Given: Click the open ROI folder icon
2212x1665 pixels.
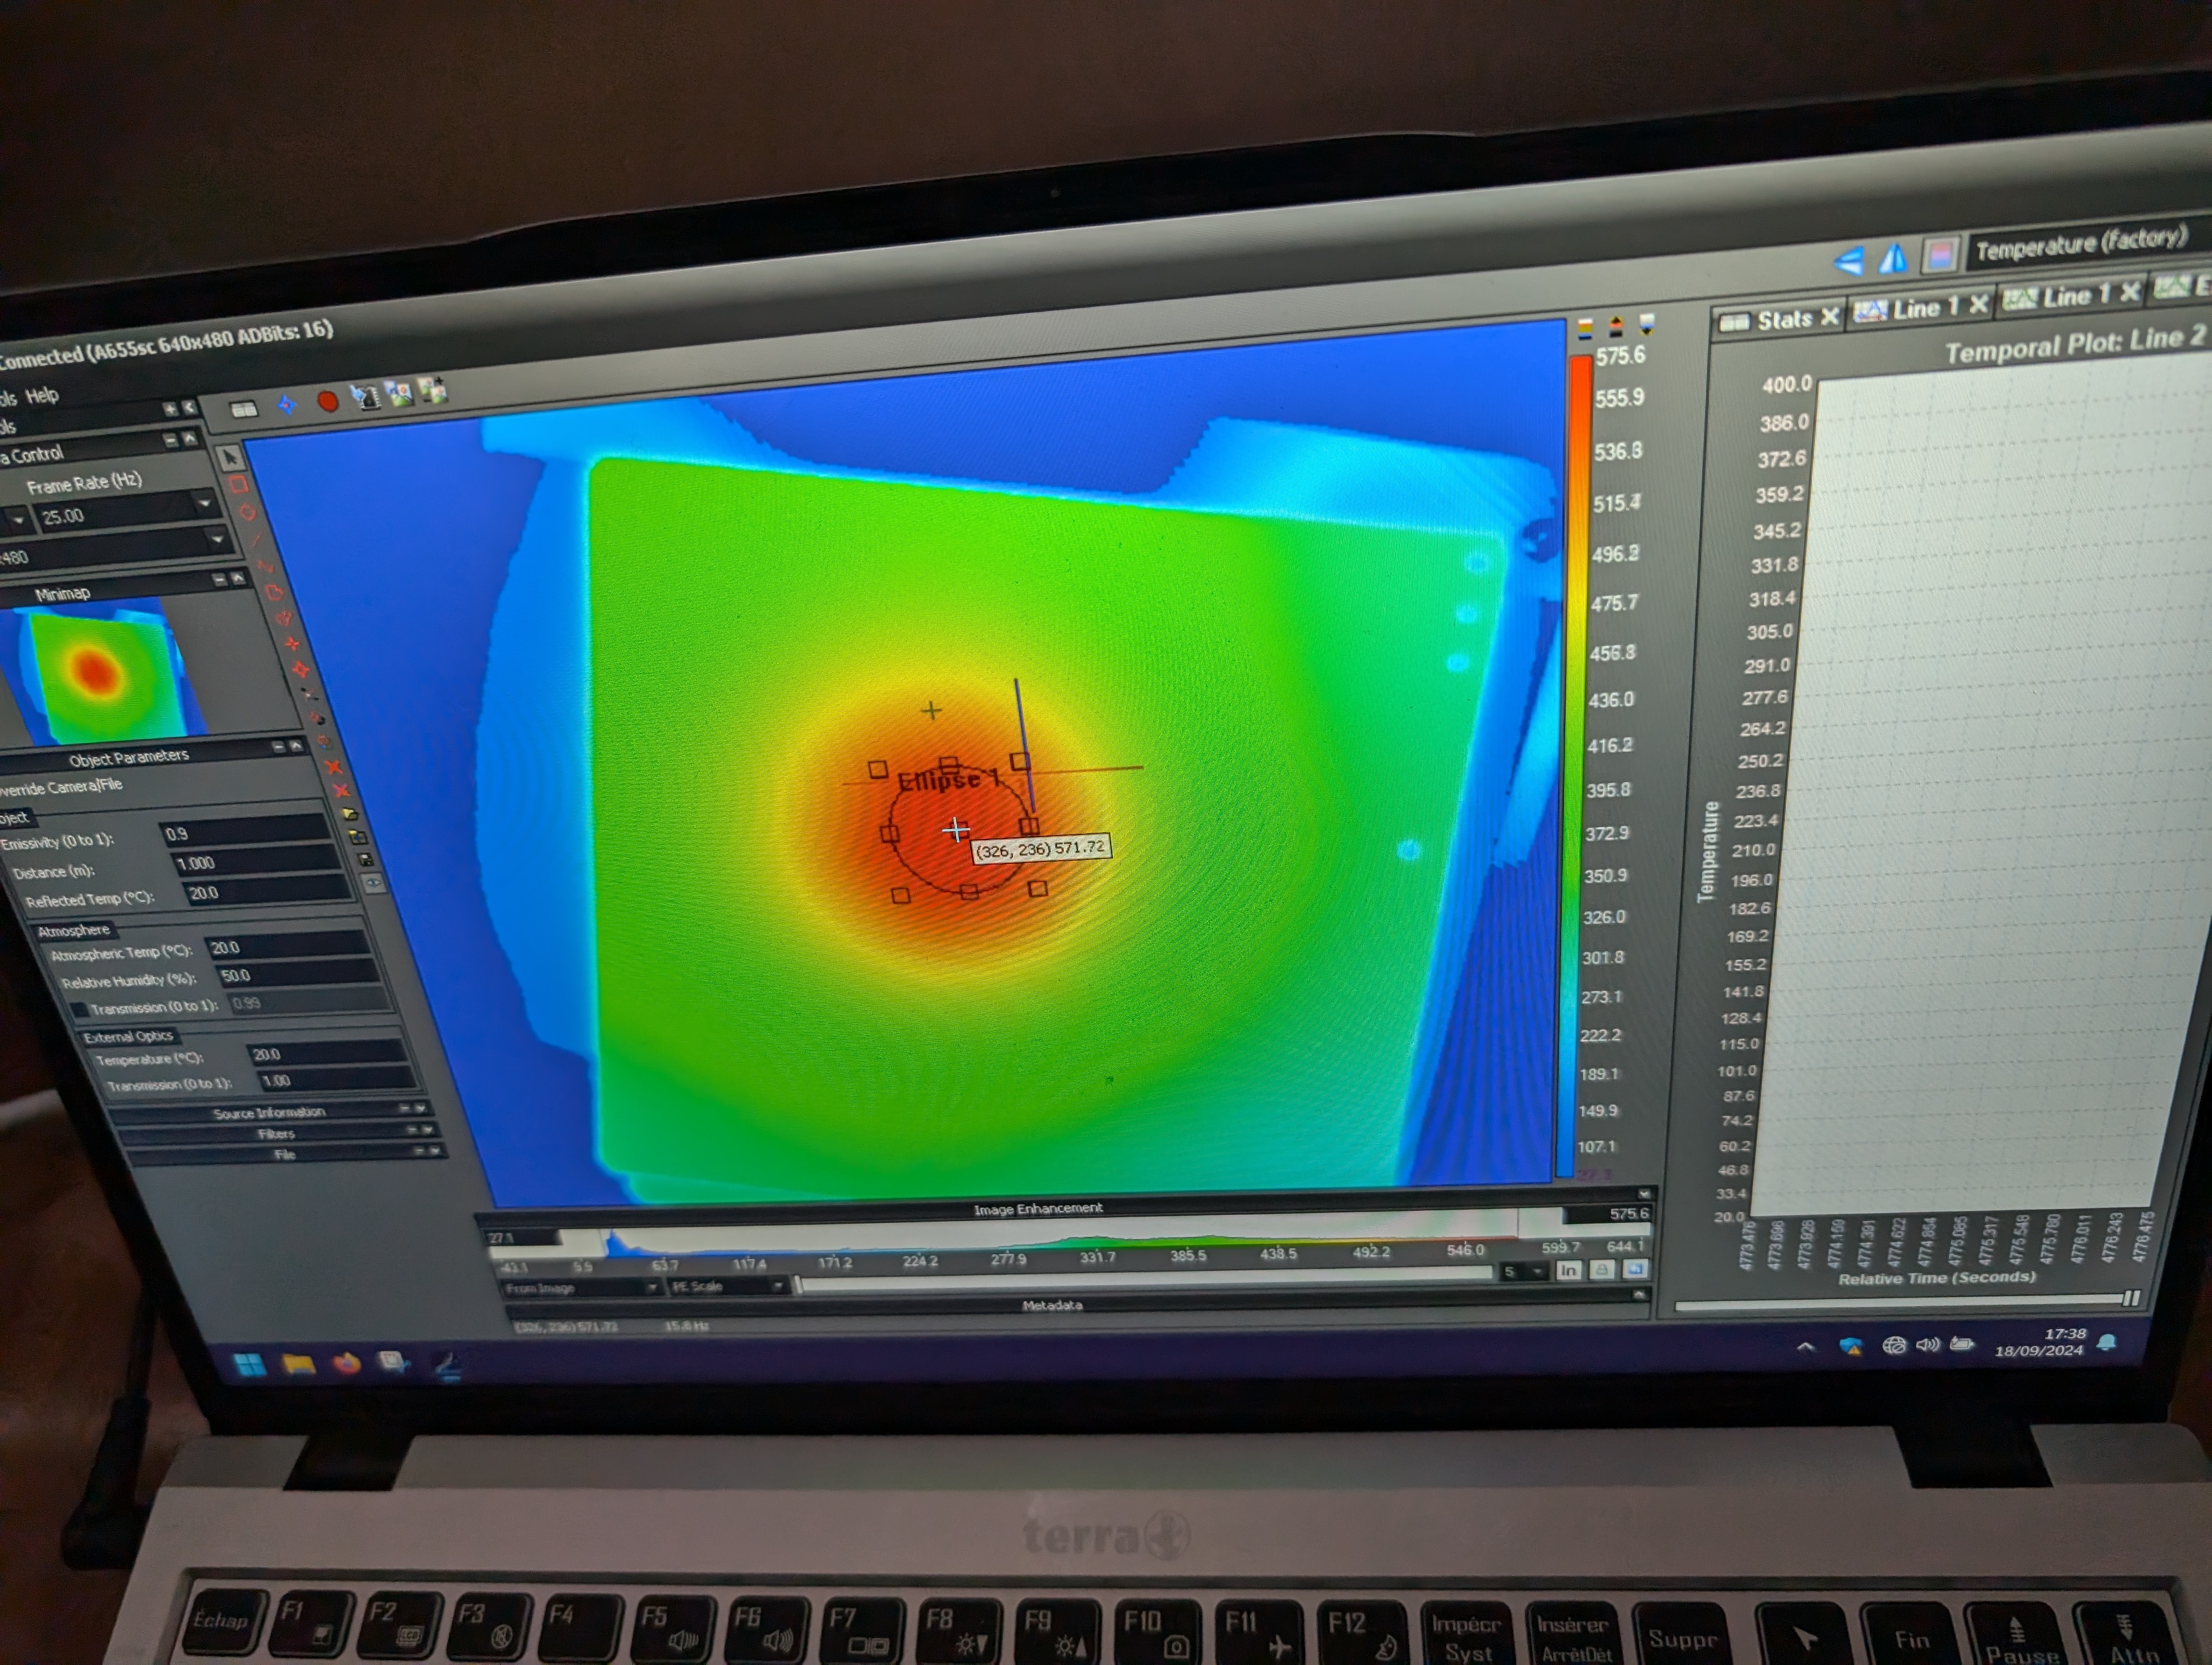Looking at the screenshot, I should (350, 815).
